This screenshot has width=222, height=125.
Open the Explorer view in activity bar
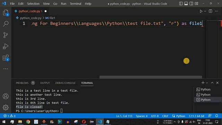(x=6, y=12)
